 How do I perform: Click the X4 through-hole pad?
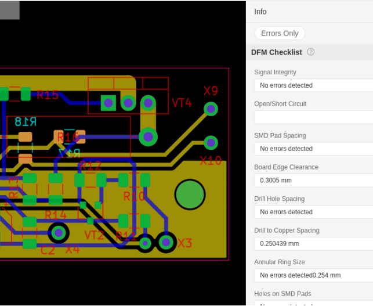(58, 233)
